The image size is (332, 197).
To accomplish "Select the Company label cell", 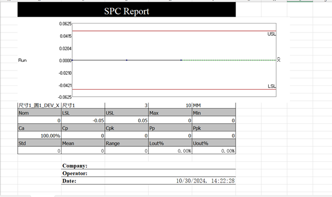I will (83, 166).
